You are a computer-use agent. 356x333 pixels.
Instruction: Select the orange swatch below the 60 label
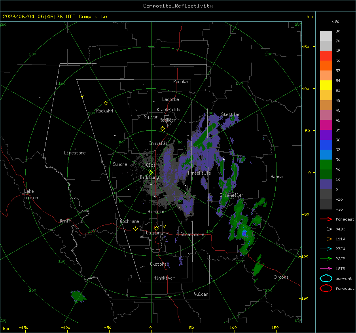(326, 66)
